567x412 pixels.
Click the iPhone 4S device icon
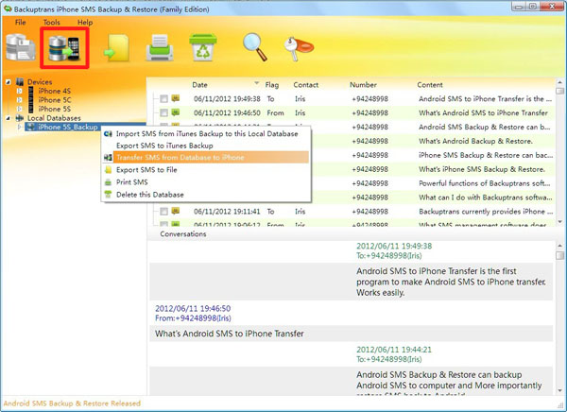click(31, 91)
